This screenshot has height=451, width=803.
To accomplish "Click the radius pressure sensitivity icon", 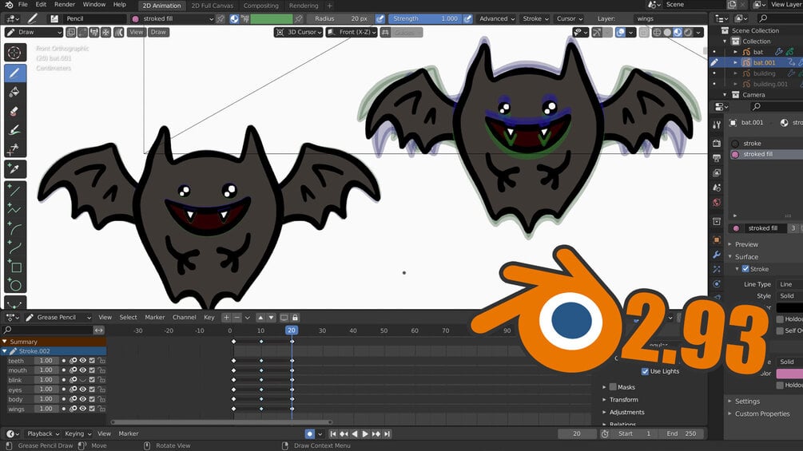I will [x=380, y=18].
